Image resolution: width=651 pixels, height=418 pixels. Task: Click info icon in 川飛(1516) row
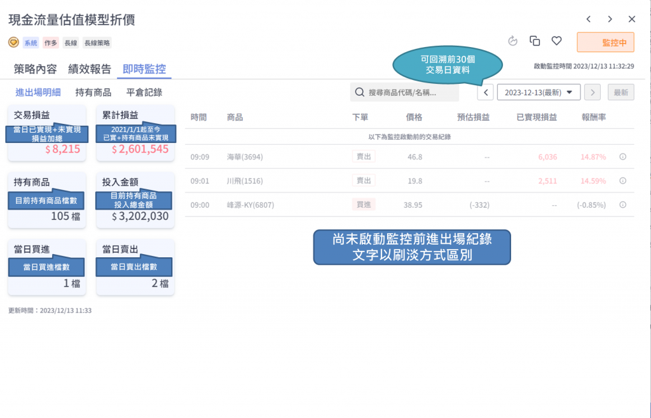pos(622,180)
